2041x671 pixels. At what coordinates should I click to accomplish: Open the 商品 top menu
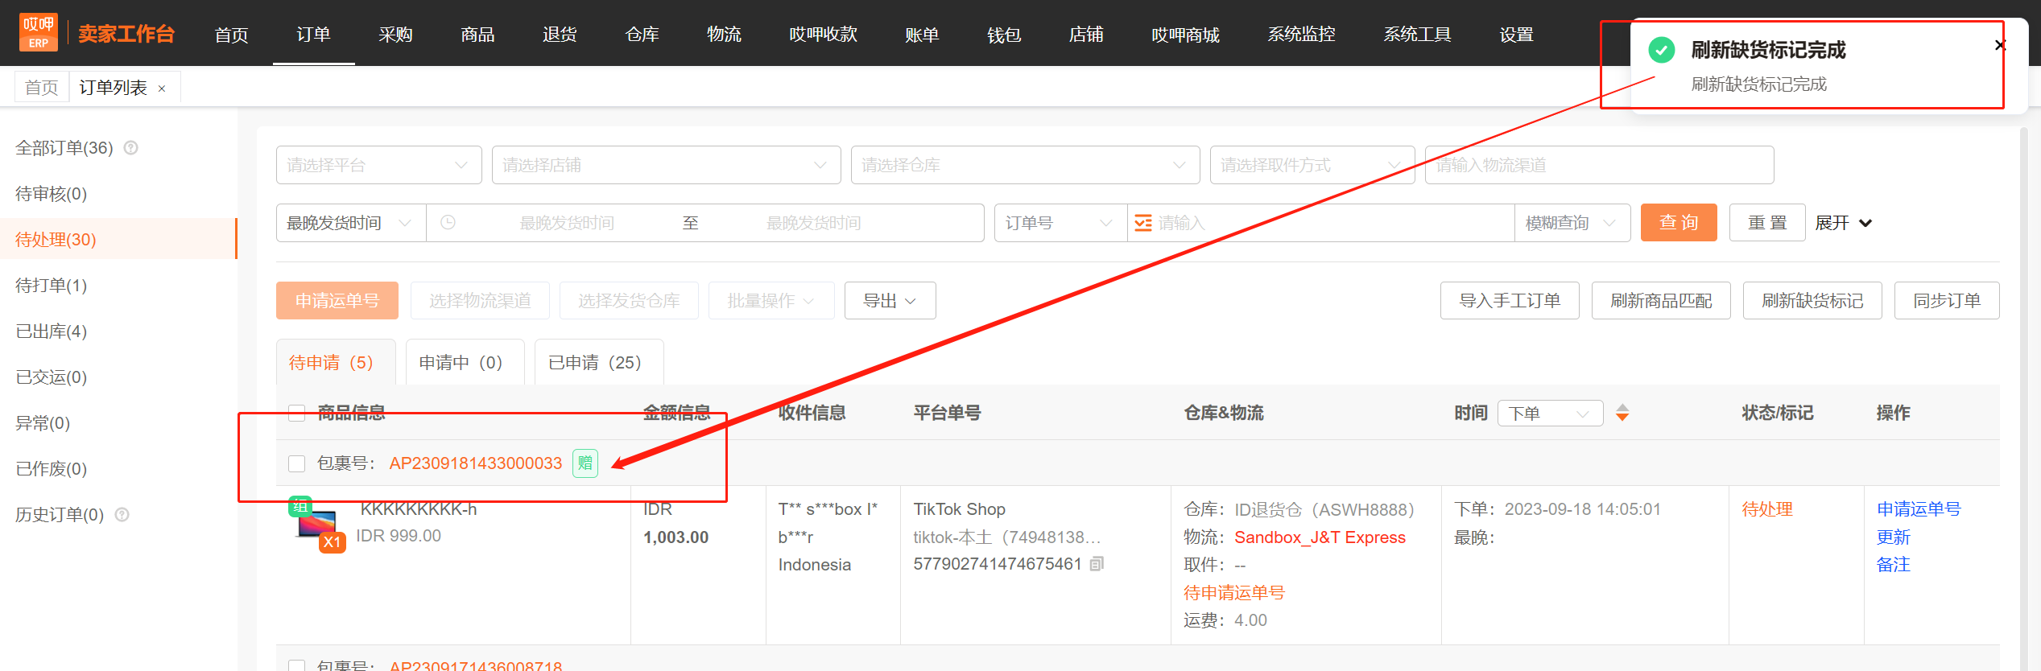click(477, 35)
